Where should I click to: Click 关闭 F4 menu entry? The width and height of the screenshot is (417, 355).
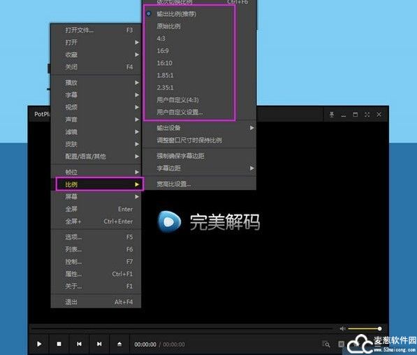pyautogui.click(x=96, y=67)
